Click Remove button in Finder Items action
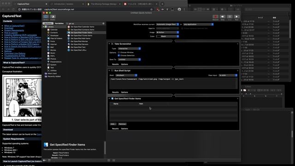Screen dimensions: 295x166 (122, 124)
